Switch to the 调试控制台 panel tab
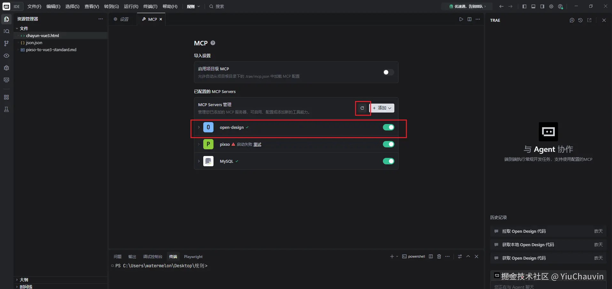The height and width of the screenshot is (289, 612). [153, 256]
